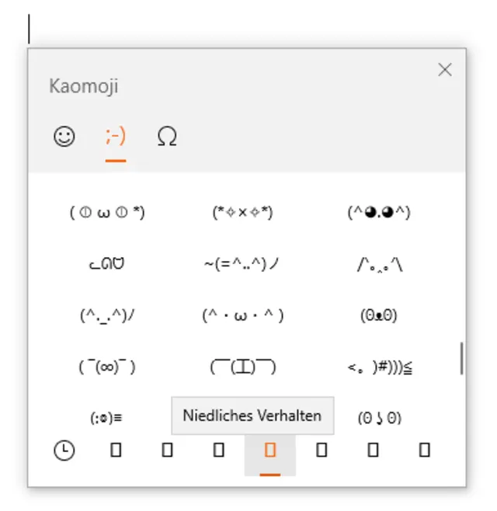Select the (￣(工)￣) bear kaomoji
This screenshot has width=497, height=511.
(243, 367)
